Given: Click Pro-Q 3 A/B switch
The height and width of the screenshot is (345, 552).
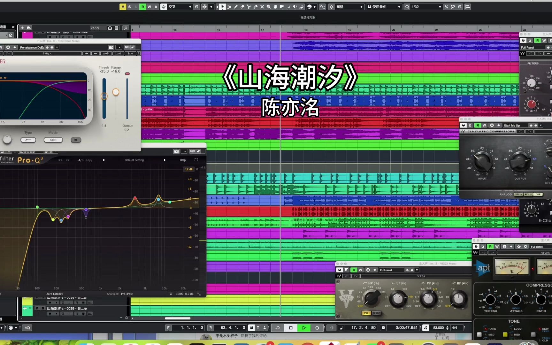Looking at the screenshot, I should pyautogui.click(x=81, y=160).
